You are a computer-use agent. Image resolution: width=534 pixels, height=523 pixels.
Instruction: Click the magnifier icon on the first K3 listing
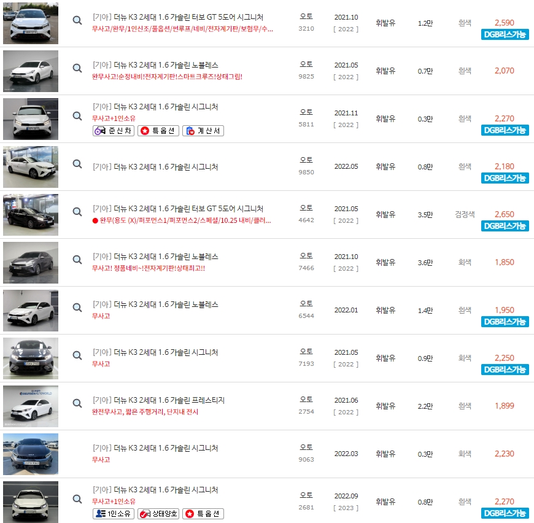pyautogui.click(x=77, y=20)
